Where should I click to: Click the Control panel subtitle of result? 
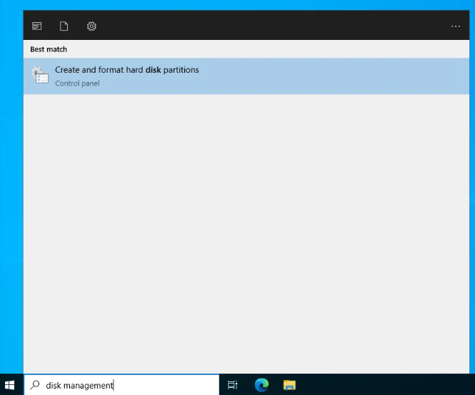77,83
